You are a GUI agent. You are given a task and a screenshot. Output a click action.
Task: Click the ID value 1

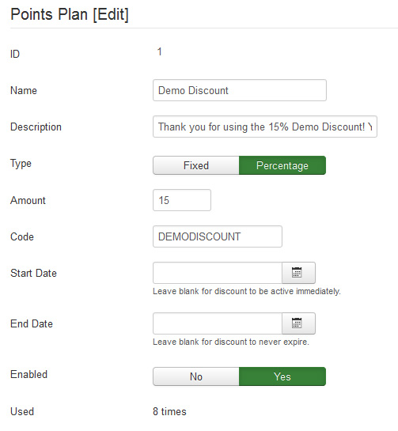(x=159, y=51)
